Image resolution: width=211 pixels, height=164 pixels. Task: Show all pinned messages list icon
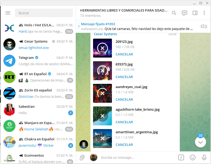click(204, 26)
